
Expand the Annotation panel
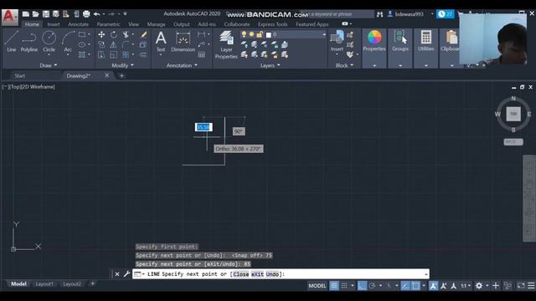182,65
